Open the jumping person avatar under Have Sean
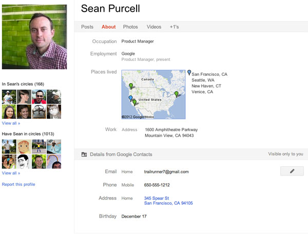The height and width of the screenshot is (235, 308). pyautogui.click(x=54, y=146)
